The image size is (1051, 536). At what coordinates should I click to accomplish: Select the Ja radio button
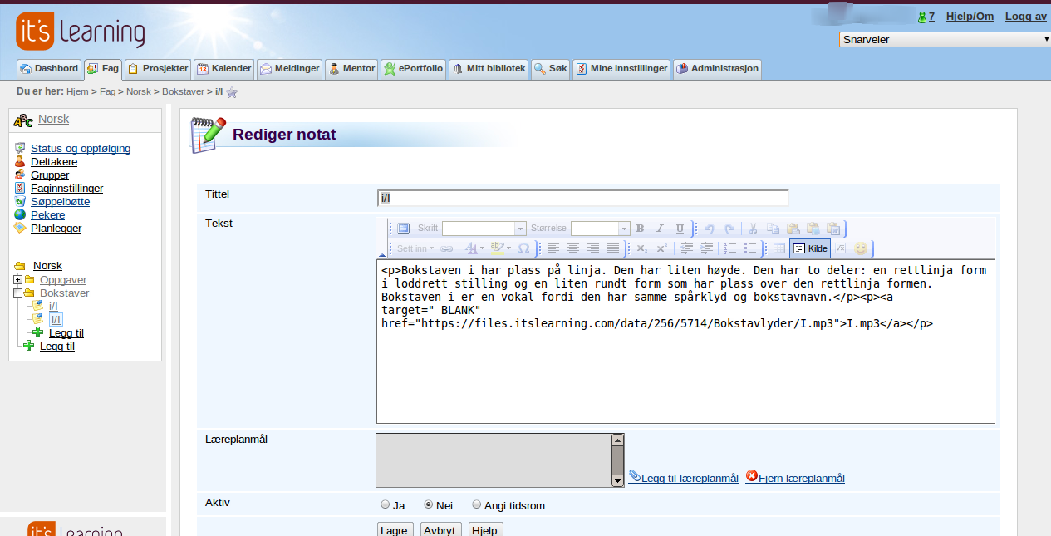click(385, 504)
